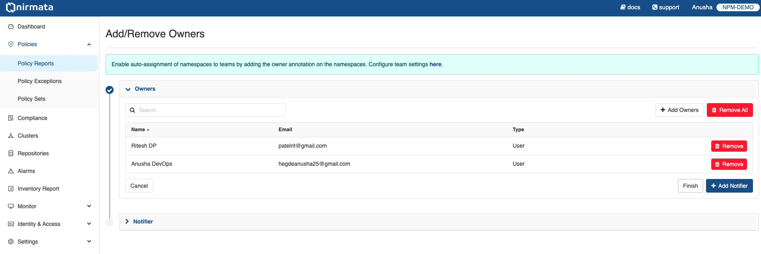Click the NPM-DEMO account badge
The width and height of the screenshot is (761, 254).
pos(738,7)
